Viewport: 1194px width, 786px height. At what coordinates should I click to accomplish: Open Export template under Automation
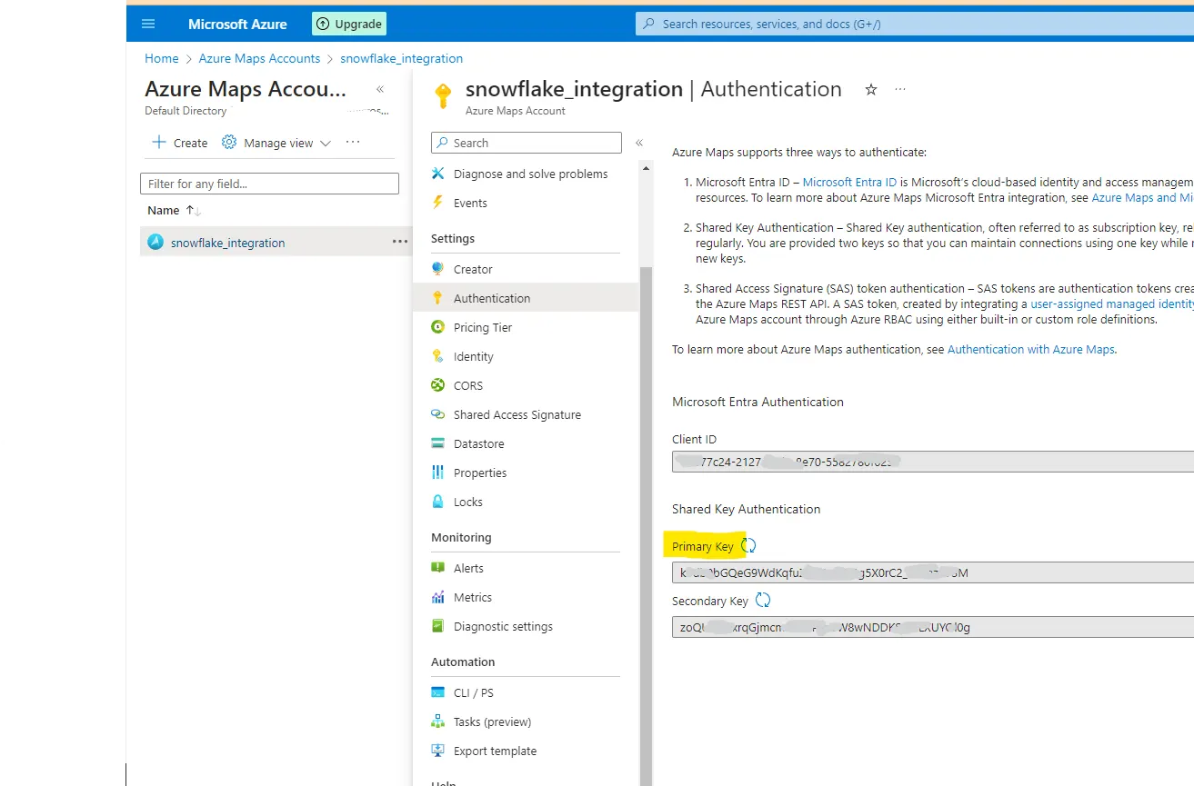pos(495,751)
